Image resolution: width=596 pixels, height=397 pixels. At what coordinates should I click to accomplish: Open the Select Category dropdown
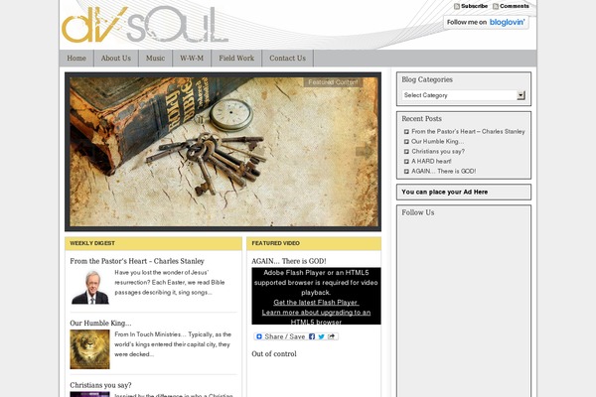[x=463, y=95]
